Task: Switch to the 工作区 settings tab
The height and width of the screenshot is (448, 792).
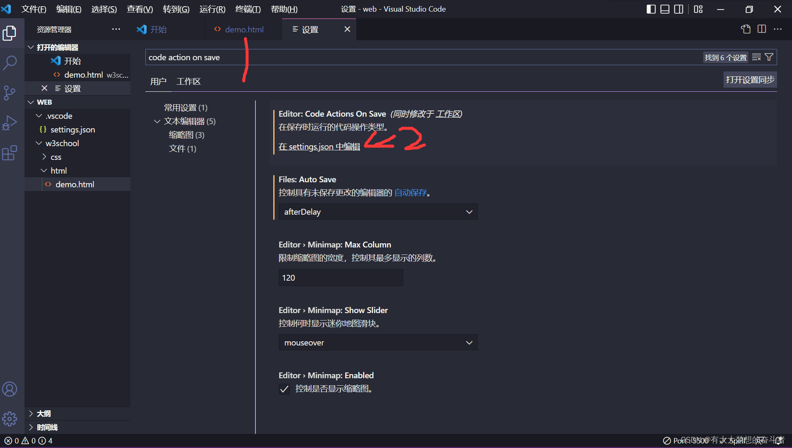Action: click(x=189, y=81)
